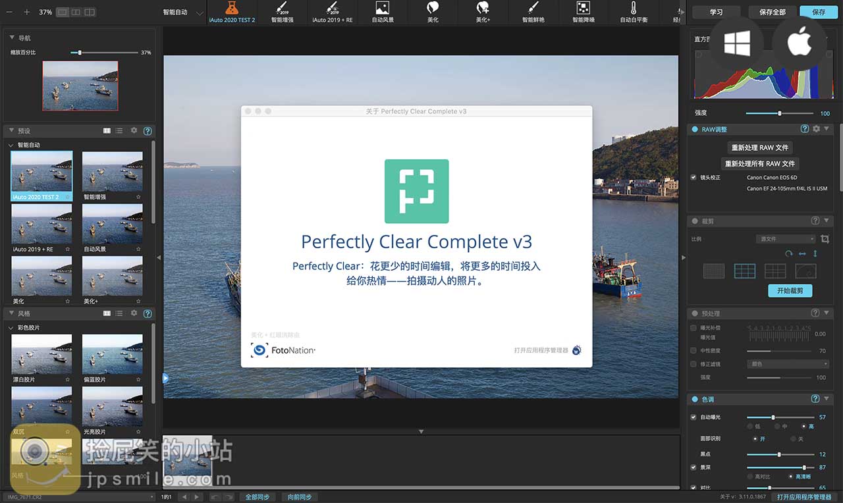Zoom in with the plus icon

click(x=26, y=12)
